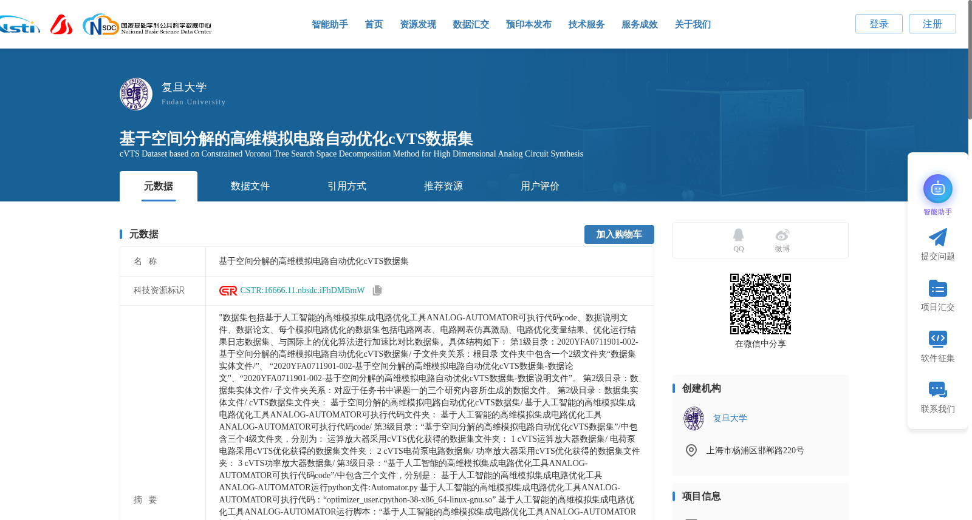Open the 联系我们 chat bubble icon
This screenshot has width=972, height=520.
(x=937, y=390)
